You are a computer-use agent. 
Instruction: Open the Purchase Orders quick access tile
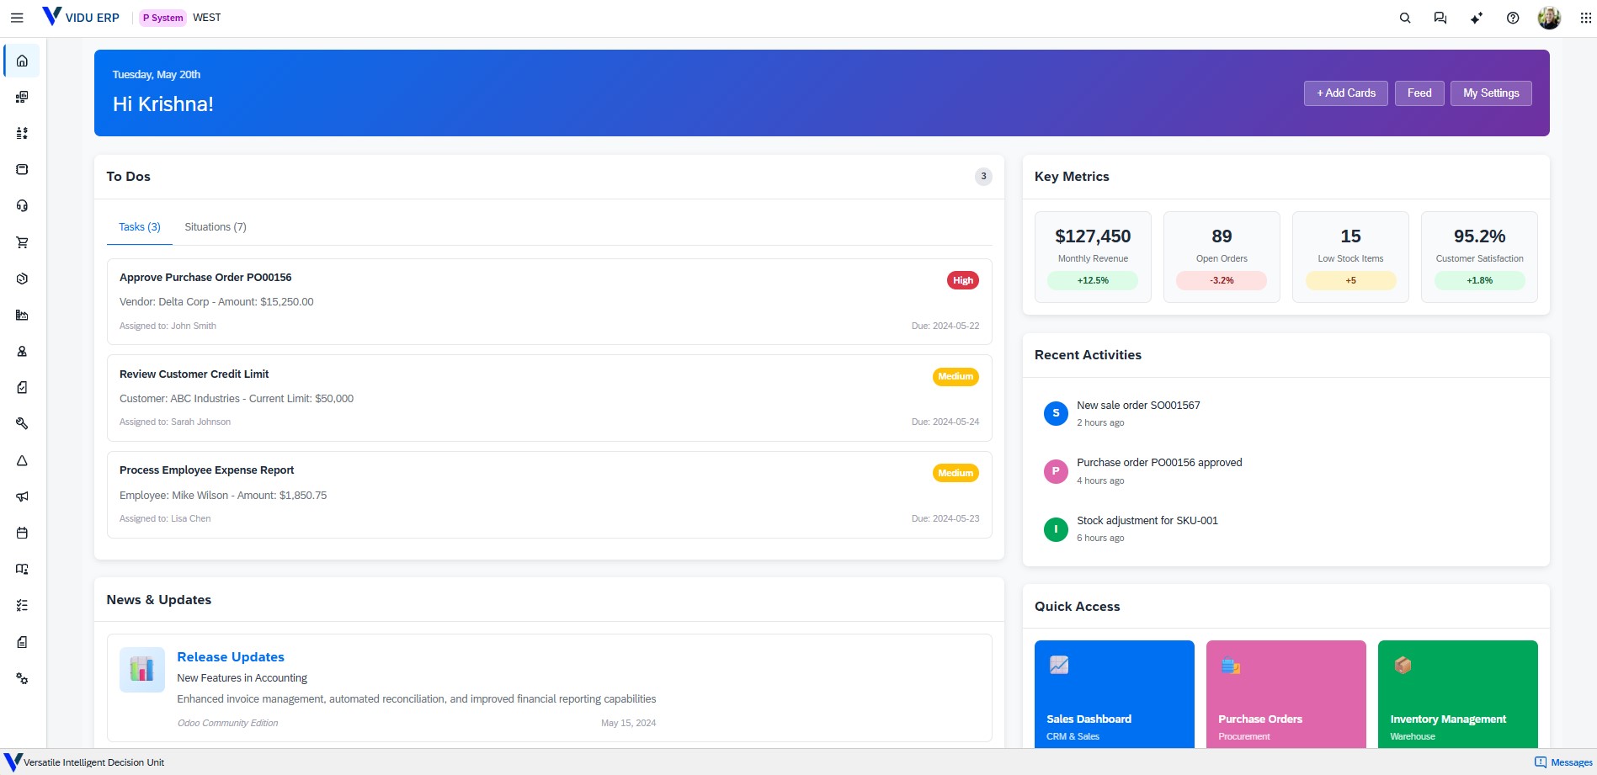pyautogui.click(x=1286, y=694)
